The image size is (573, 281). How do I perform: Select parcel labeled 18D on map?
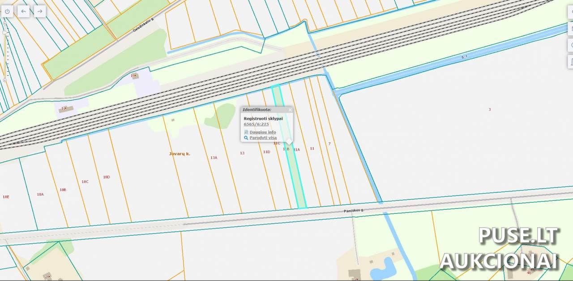tap(106, 177)
